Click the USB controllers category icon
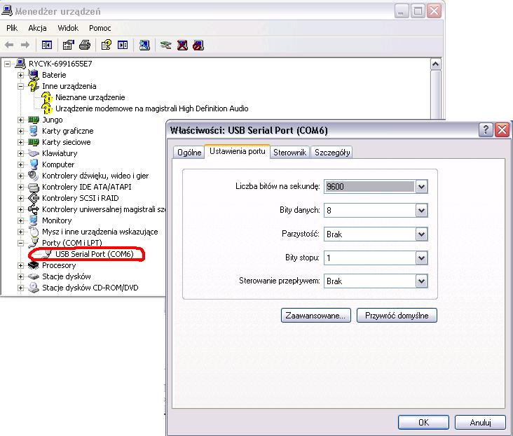Screen dimensions: 513x436 coord(34,209)
